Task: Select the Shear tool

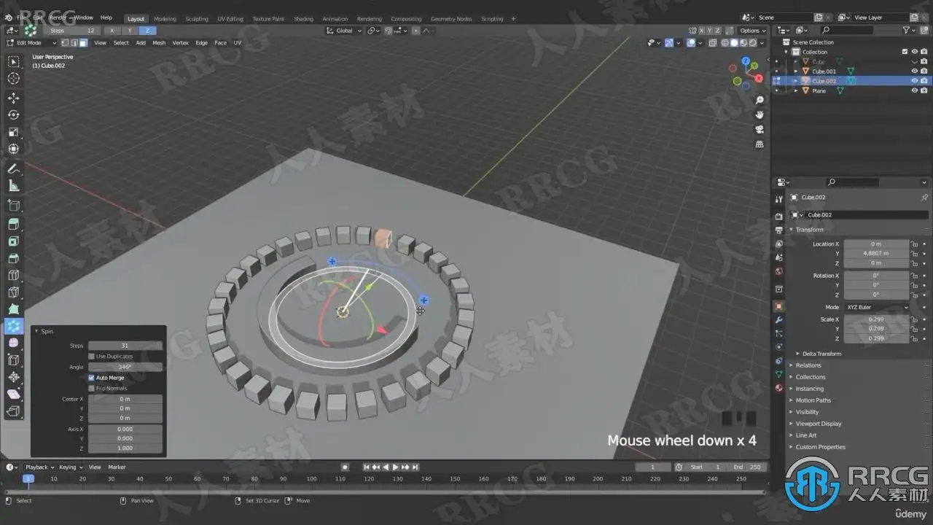Action: tap(13, 394)
